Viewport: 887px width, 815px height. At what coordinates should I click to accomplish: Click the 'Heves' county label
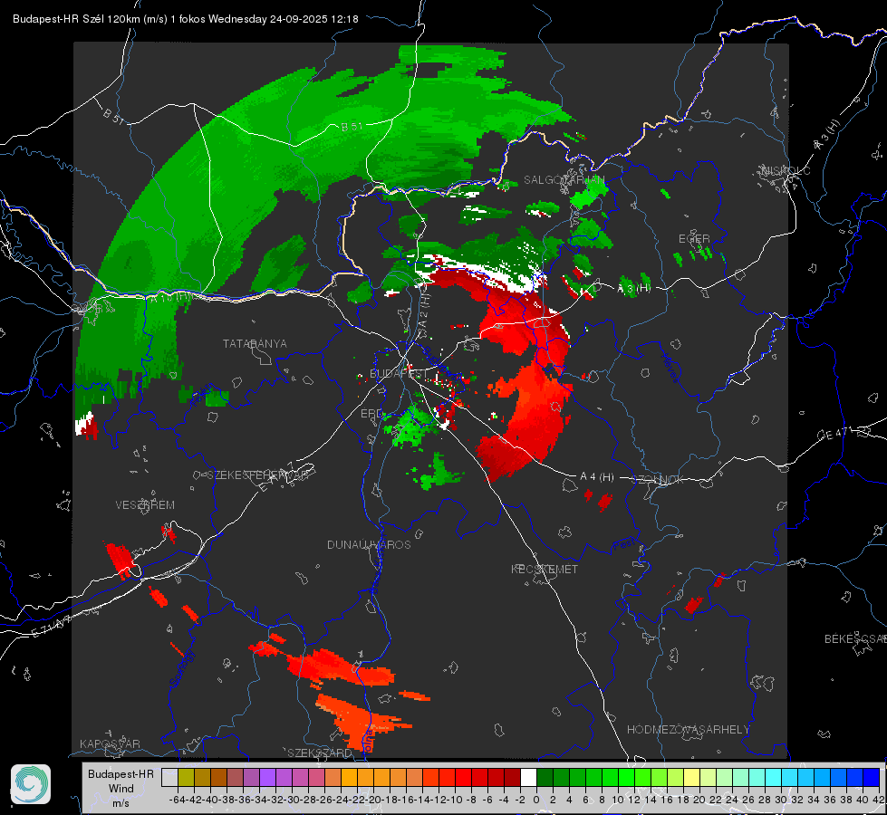pos(670,369)
